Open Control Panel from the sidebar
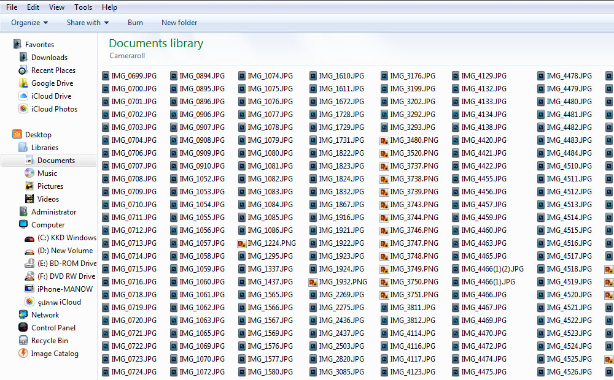614x380 pixels. click(49, 327)
